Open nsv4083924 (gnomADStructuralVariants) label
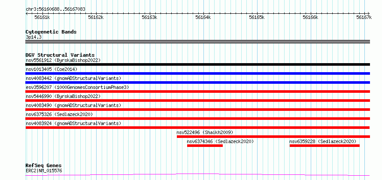This screenshot has height=180, width=382. tap(73, 123)
